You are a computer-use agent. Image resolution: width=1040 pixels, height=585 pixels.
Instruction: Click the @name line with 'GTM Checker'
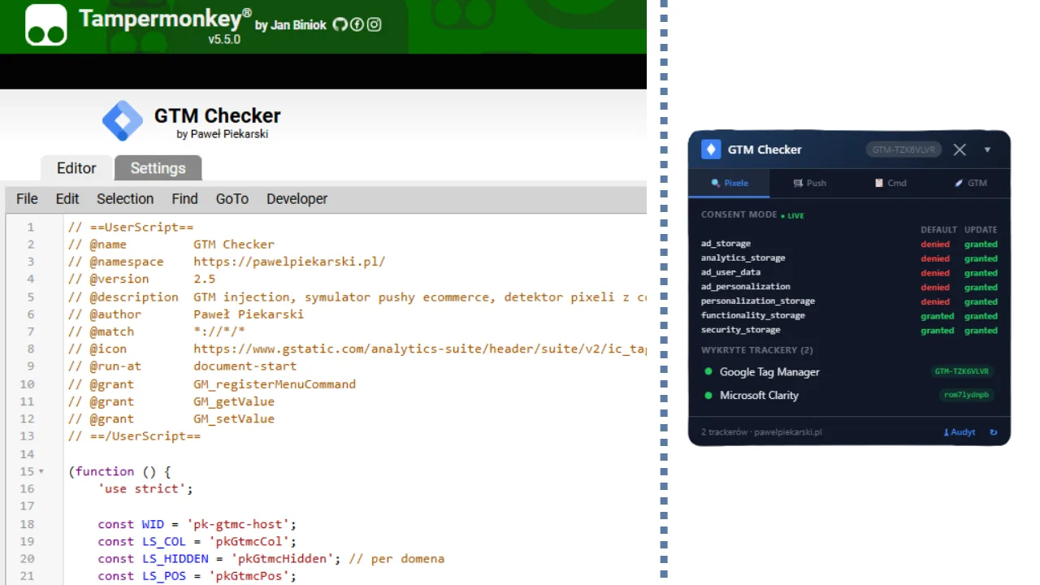[171, 245]
